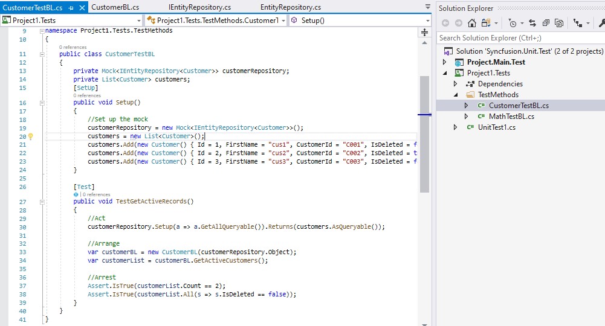This screenshot has width=605, height=326.
Task: Collapse the namespace code block outline
Action: coord(41,31)
